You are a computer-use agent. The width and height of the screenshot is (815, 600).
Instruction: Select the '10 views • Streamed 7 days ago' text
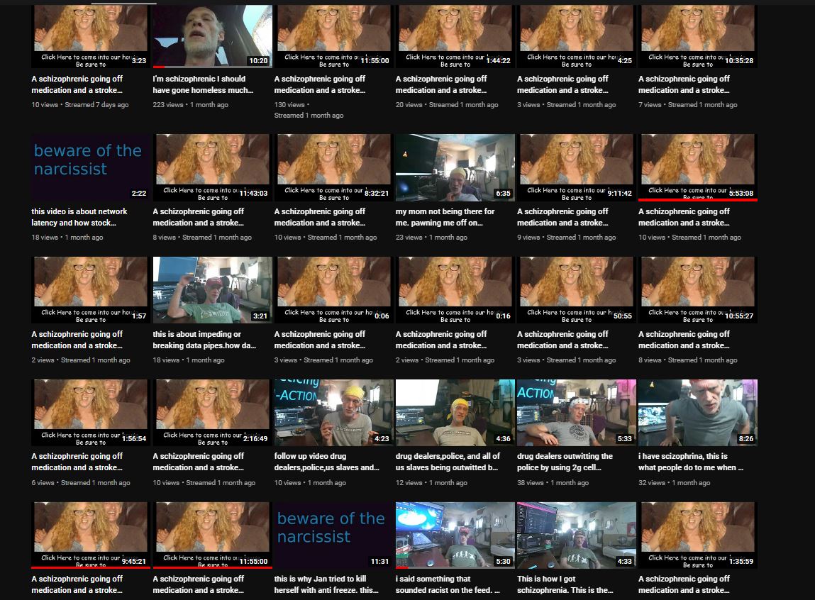point(80,105)
